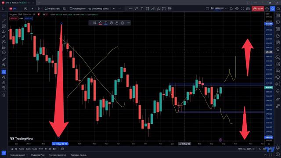Select the ruler measure tool in left sidebar
The image size is (281, 158).
(x=4, y=60)
